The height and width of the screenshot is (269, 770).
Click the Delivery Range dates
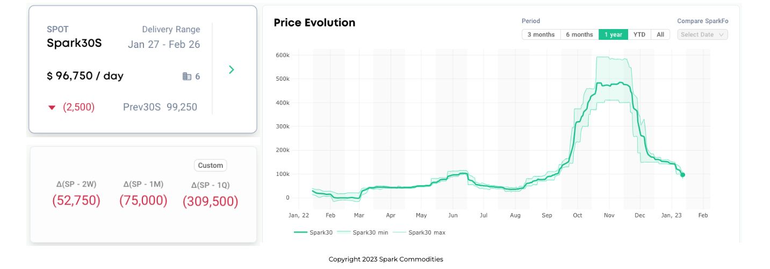tap(164, 45)
